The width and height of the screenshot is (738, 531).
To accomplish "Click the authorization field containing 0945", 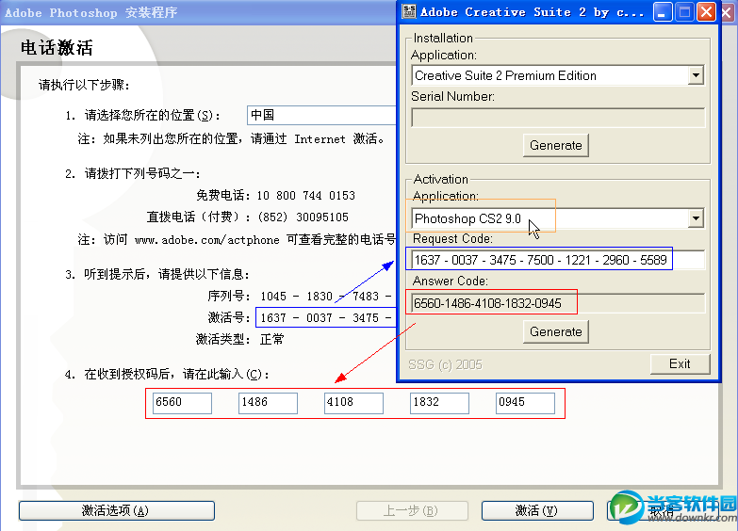I will [x=525, y=403].
